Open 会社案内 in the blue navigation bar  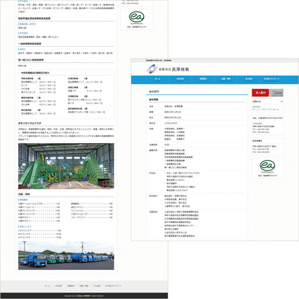(x=180, y=79)
